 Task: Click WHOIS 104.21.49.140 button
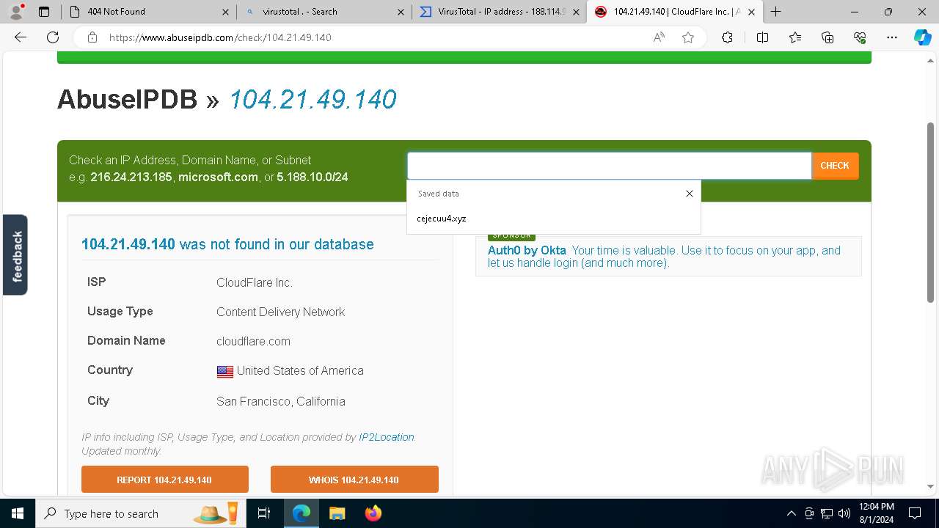coord(354,480)
